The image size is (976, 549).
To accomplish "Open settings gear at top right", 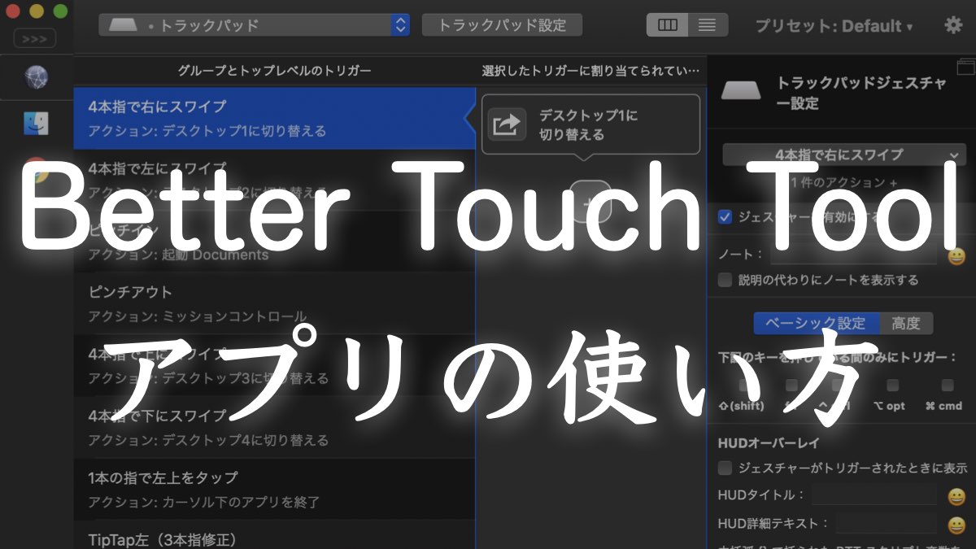I will coord(952,25).
